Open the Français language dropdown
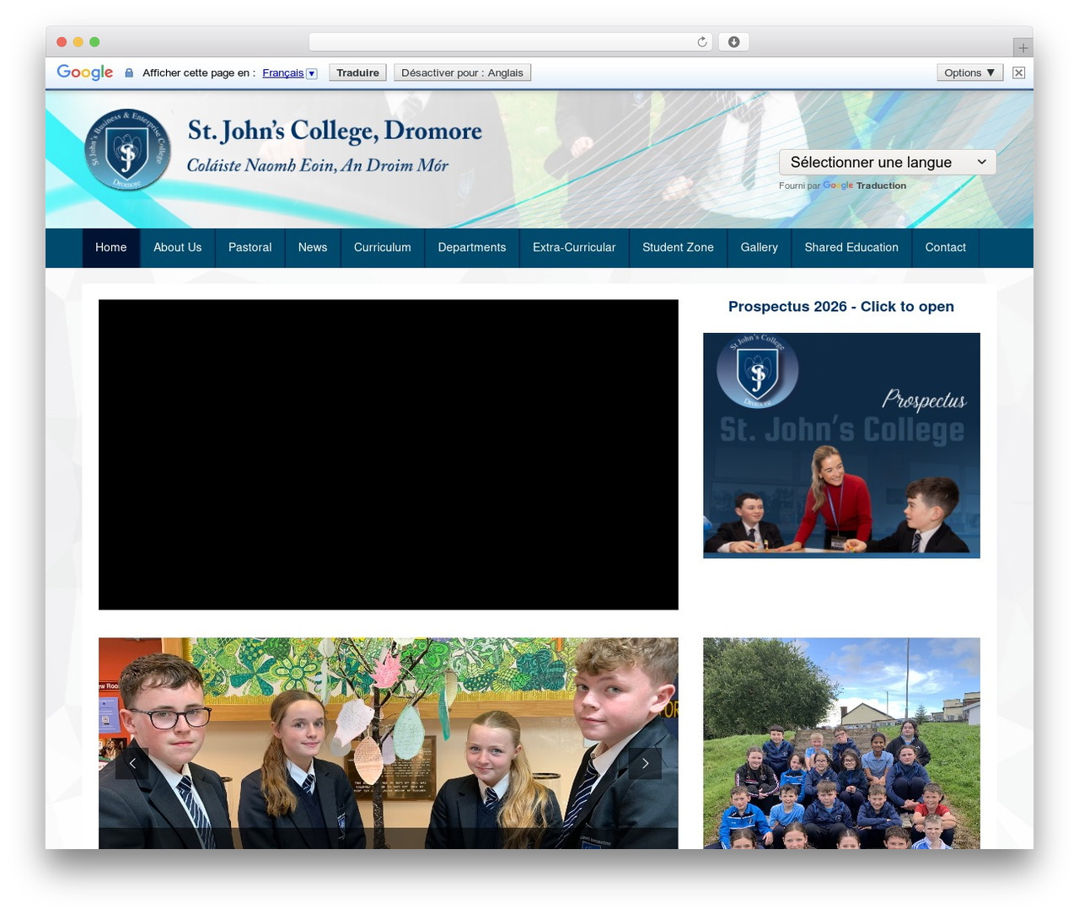Viewport: 1079px width, 914px height. [289, 73]
